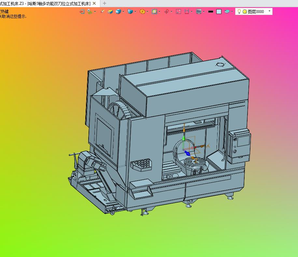Click the pencil sketch tool icon
Screen dimensions: 298x257
103,12
